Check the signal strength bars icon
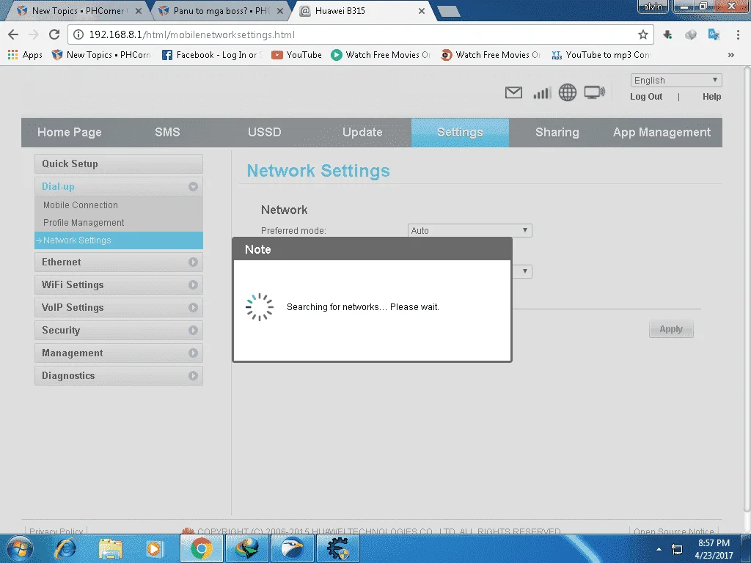Viewport: 751px width, 563px height. (542, 93)
